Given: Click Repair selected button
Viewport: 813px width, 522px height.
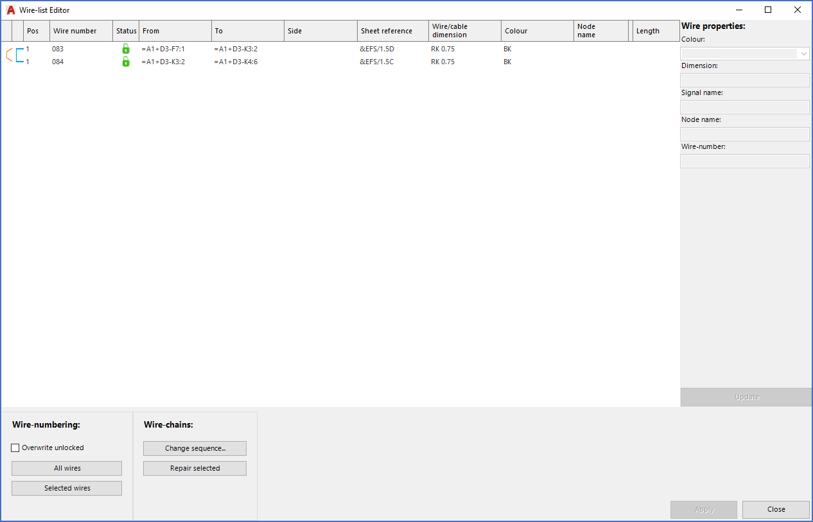Looking at the screenshot, I should coord(195,468).
